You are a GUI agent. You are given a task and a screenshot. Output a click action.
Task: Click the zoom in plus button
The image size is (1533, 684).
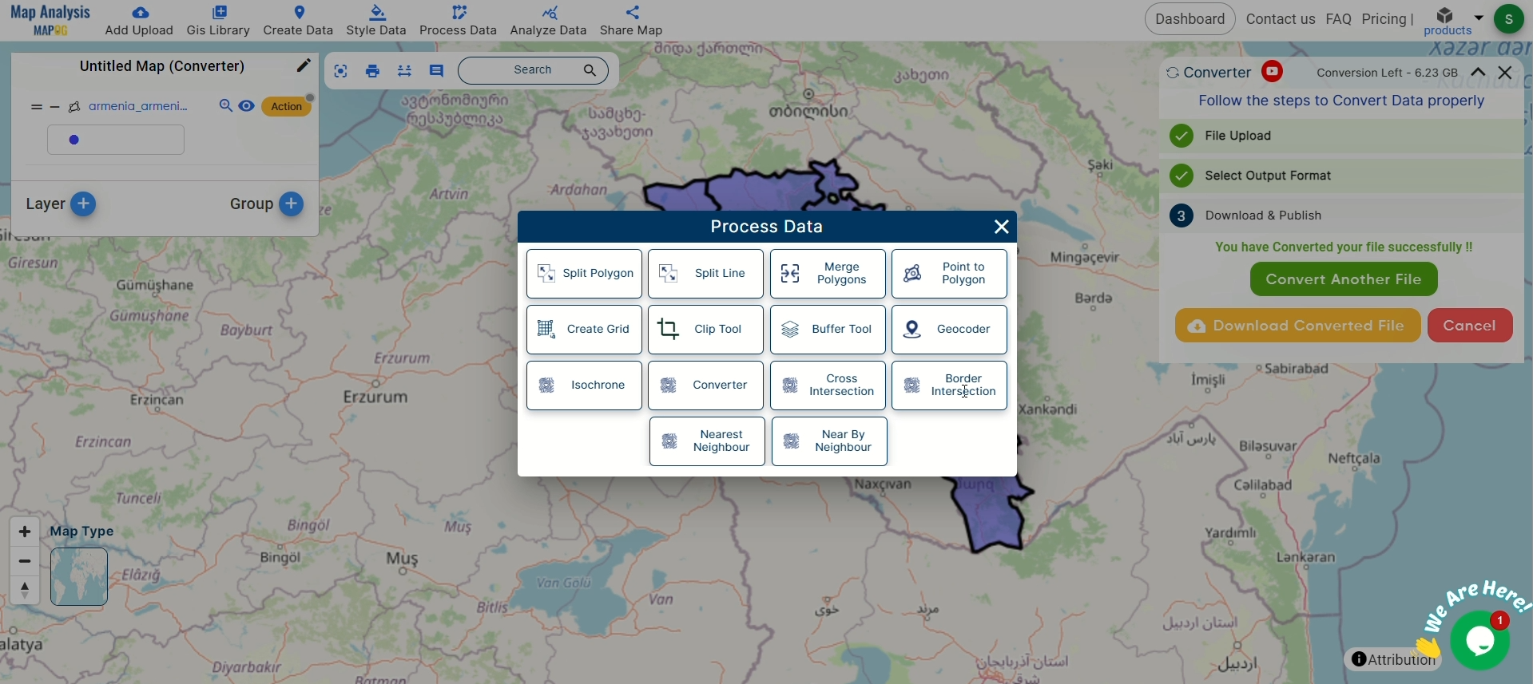pyautogui.click(x=25, y=532)
